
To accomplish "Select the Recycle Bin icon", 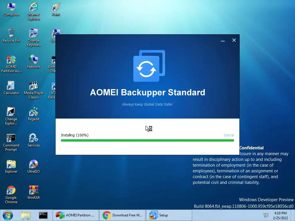I will (11, 35).
